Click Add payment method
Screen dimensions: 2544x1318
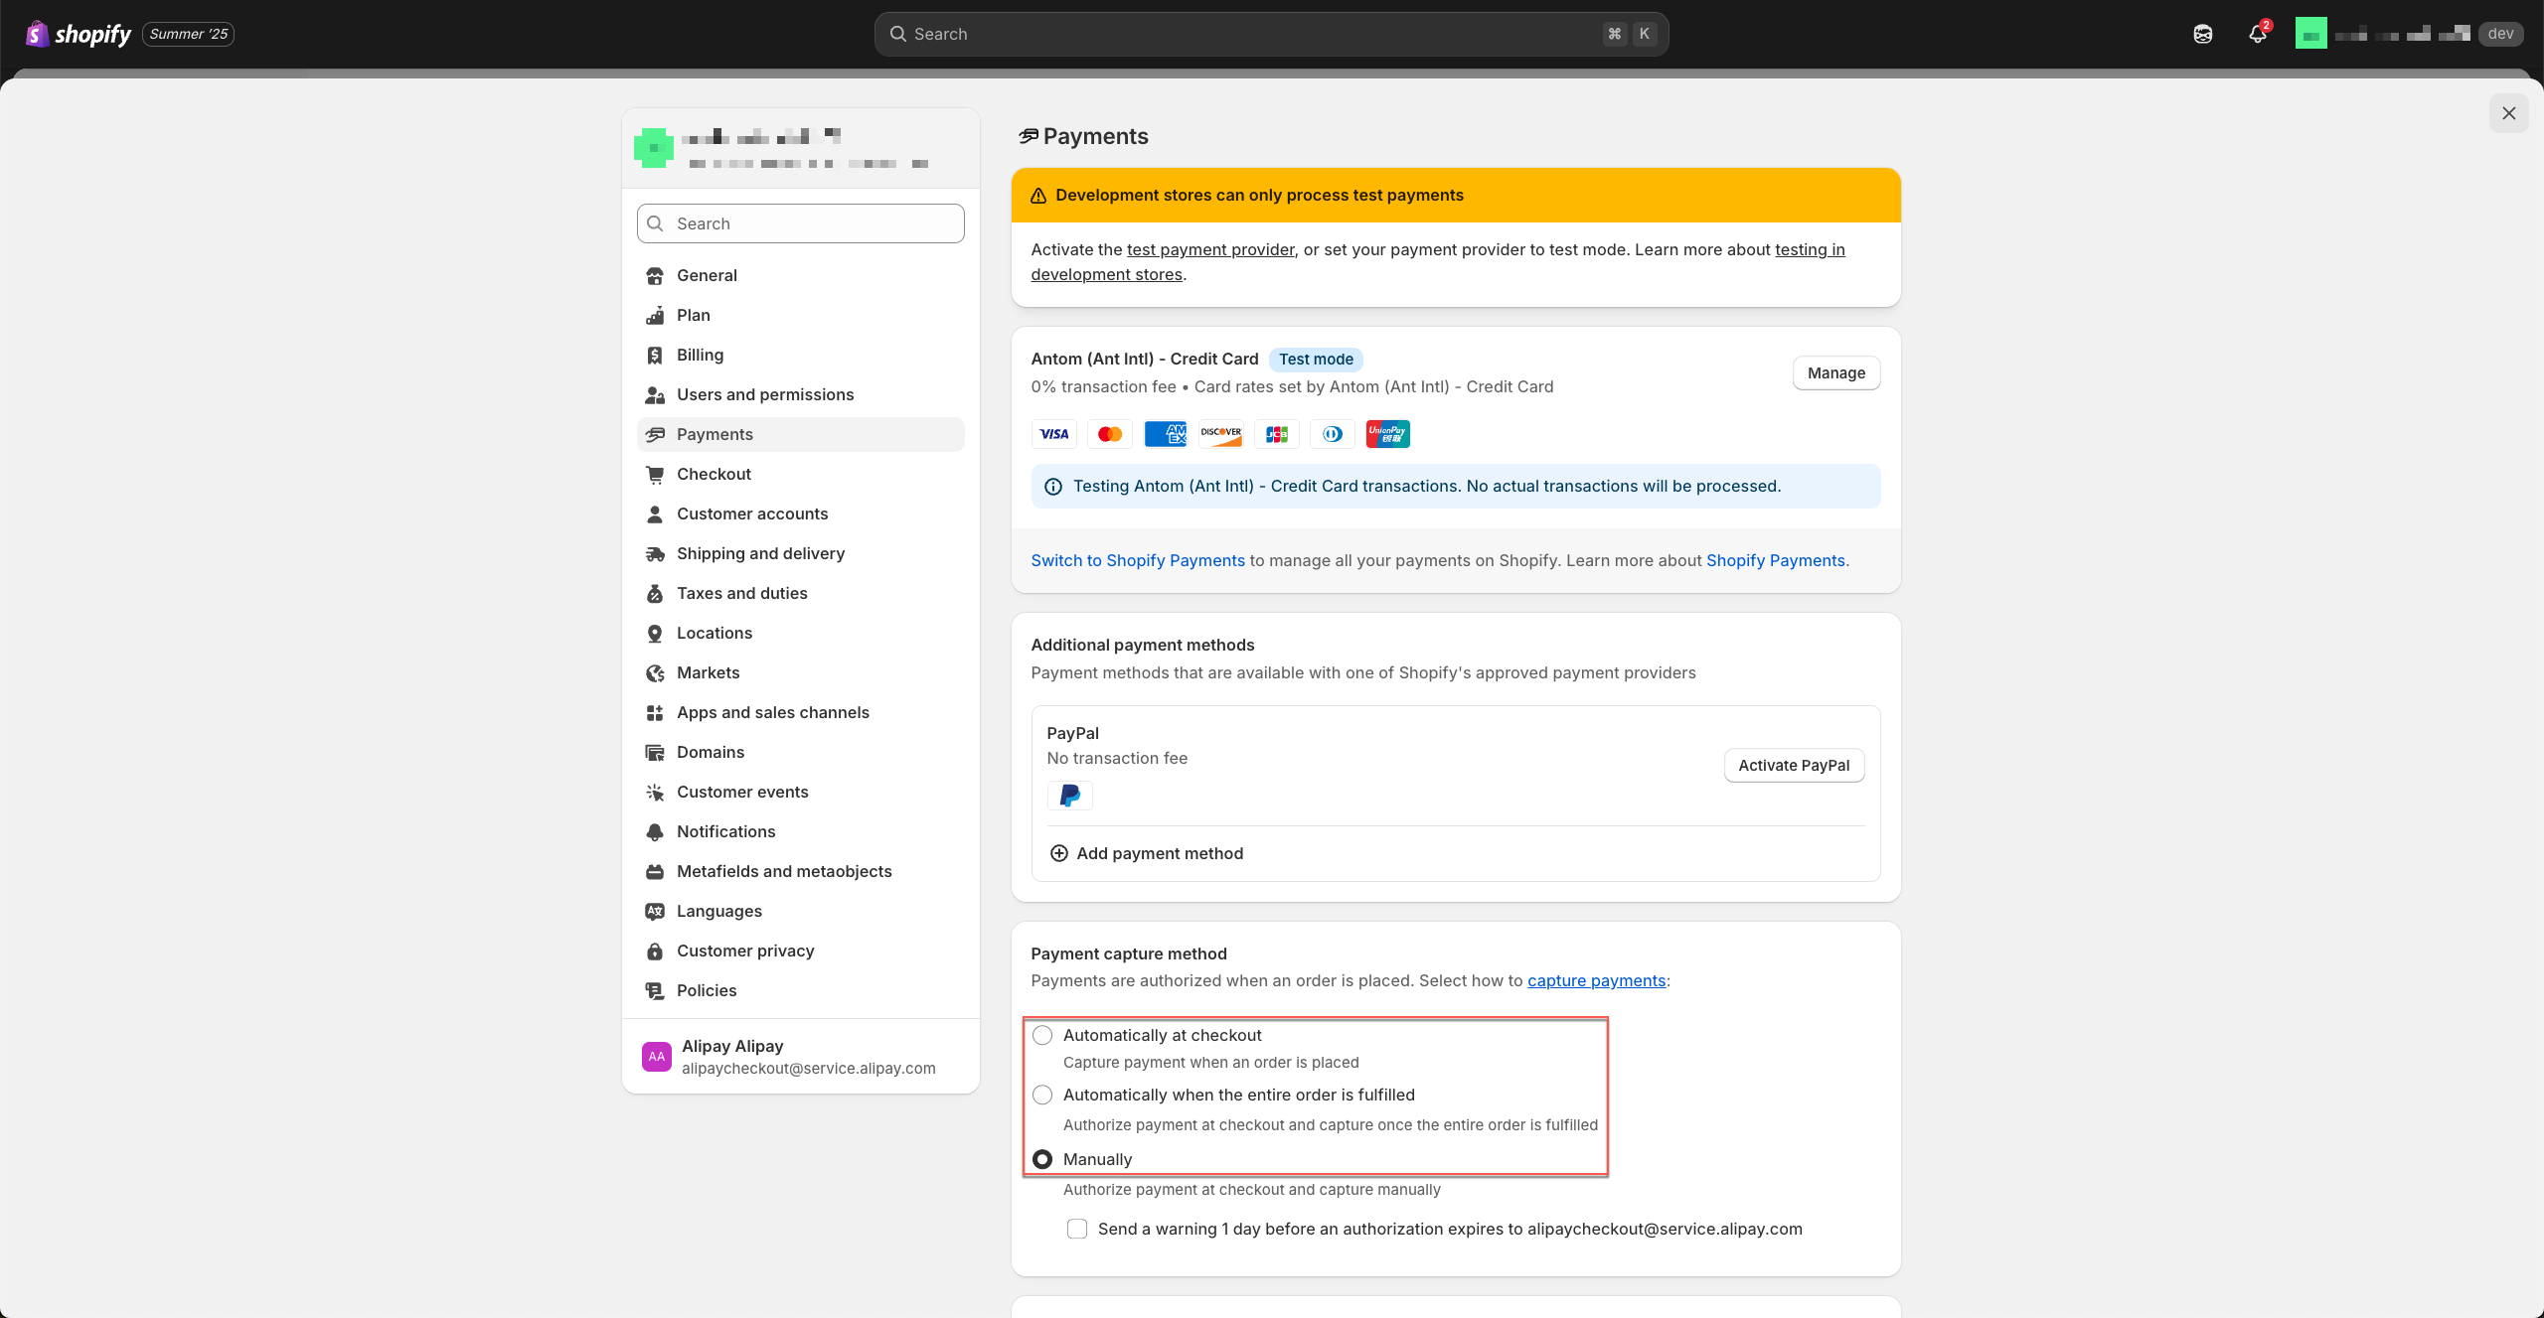point(1147,853)
